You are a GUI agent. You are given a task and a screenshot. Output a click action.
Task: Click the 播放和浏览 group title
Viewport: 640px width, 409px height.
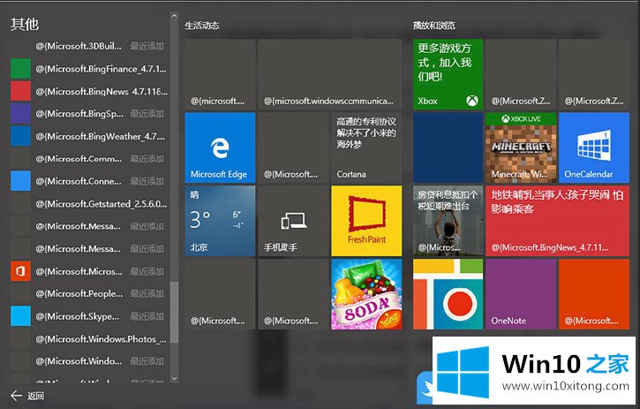point(434,26)
